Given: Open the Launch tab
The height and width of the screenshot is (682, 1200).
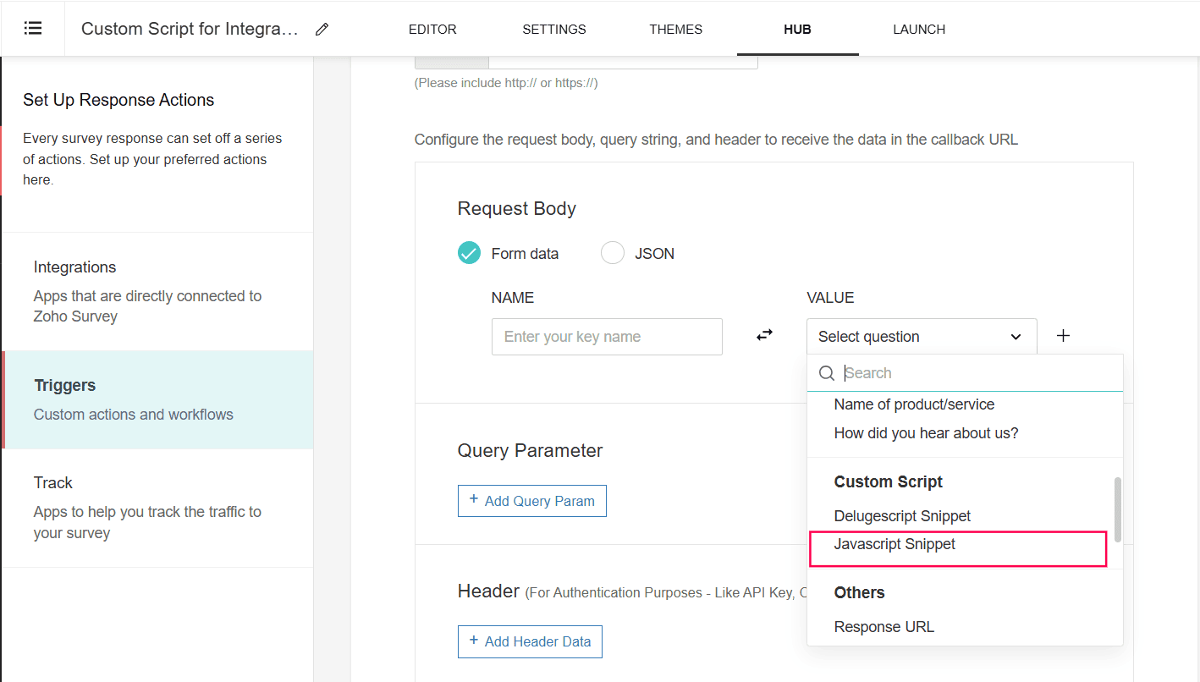Looking at the screenshot, I should pyautogui.click(x=919, y=30).
